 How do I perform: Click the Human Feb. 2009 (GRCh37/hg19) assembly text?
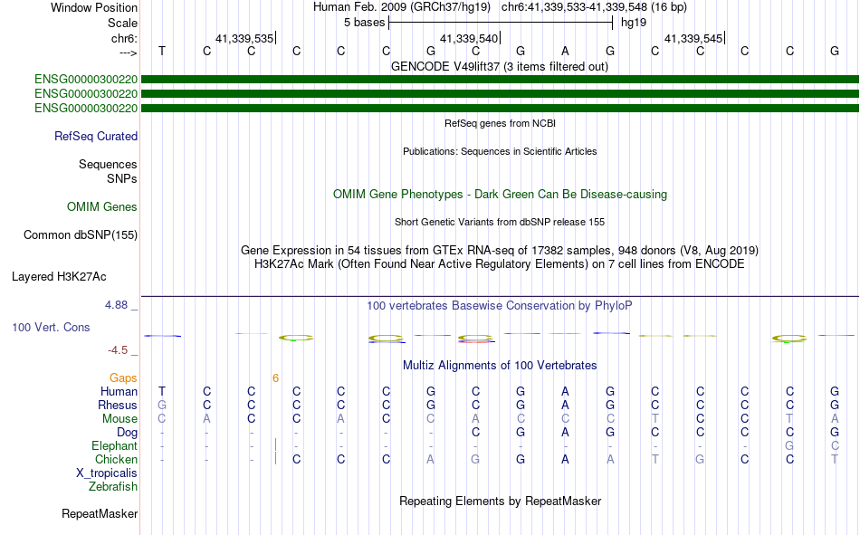click(403, 7)
